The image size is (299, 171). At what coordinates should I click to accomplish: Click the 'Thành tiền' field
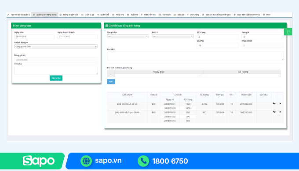tap(263, 46)
